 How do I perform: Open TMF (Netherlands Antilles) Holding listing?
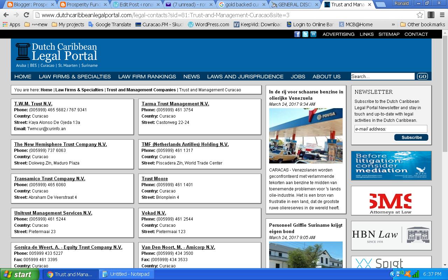pos(185,144)
